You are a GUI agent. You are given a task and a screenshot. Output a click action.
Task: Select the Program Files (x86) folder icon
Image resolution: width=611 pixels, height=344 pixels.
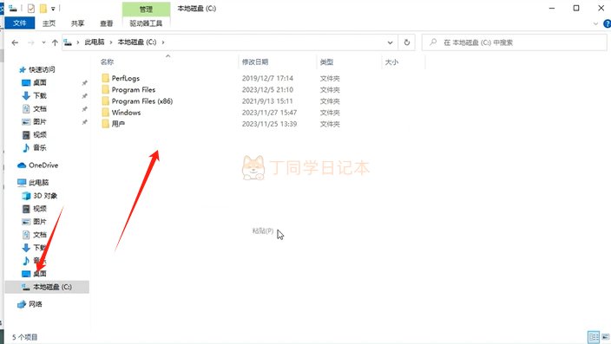[x=105, y=101]
